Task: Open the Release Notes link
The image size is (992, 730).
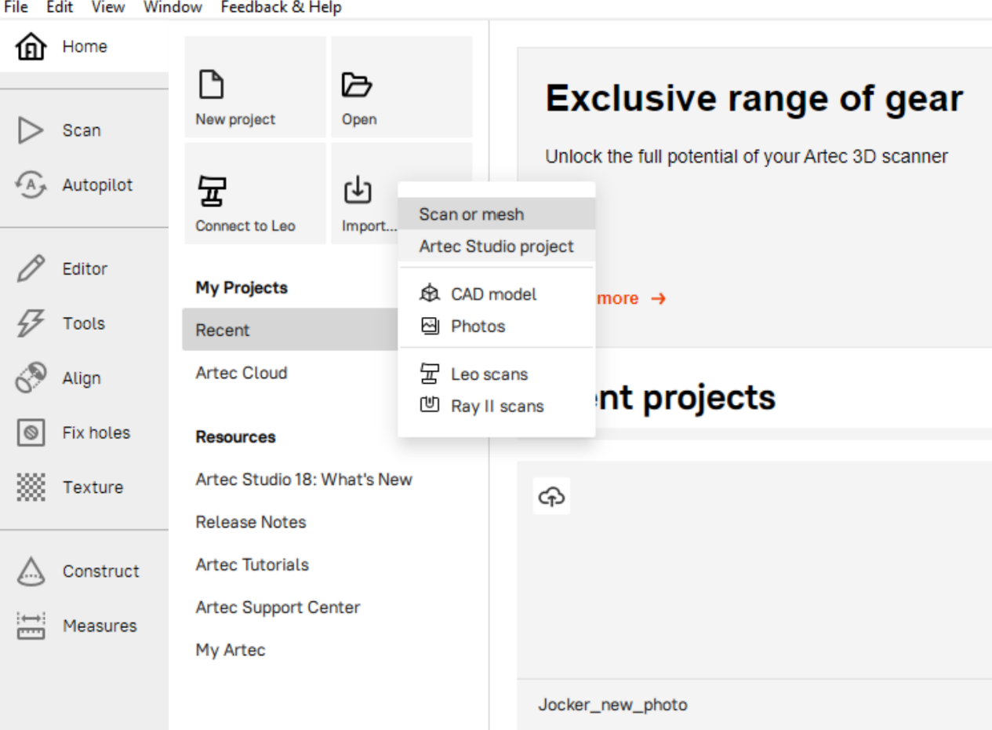Action: pyautogui.click(x=251, y=522)
